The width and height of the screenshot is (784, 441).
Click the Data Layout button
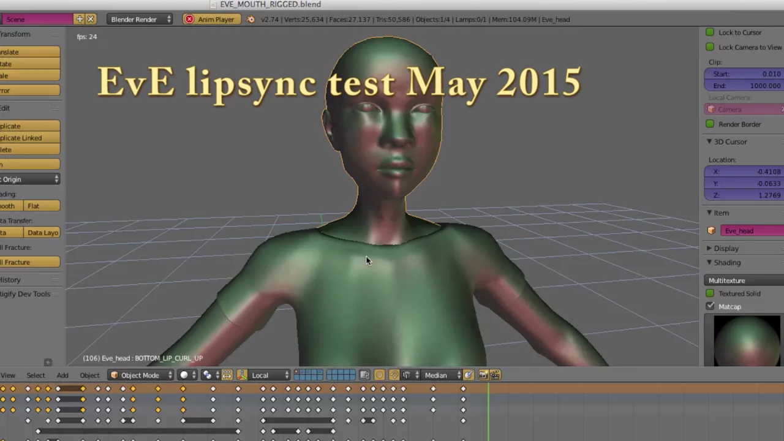point(42,232)
